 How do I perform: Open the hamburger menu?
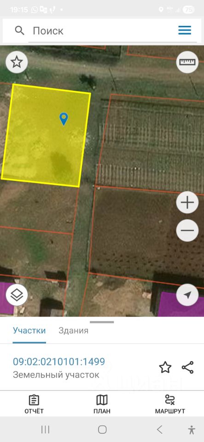coord(185,30)
